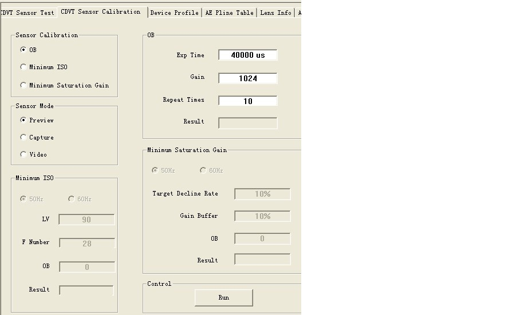Screen dimensions: 532x315
Task: Click the "Target Decline Rate" label
Action: (x=185, y=193)
